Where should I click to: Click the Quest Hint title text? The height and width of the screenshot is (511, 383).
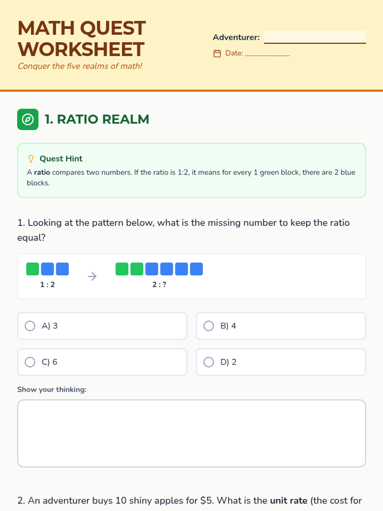pos(61,159)
